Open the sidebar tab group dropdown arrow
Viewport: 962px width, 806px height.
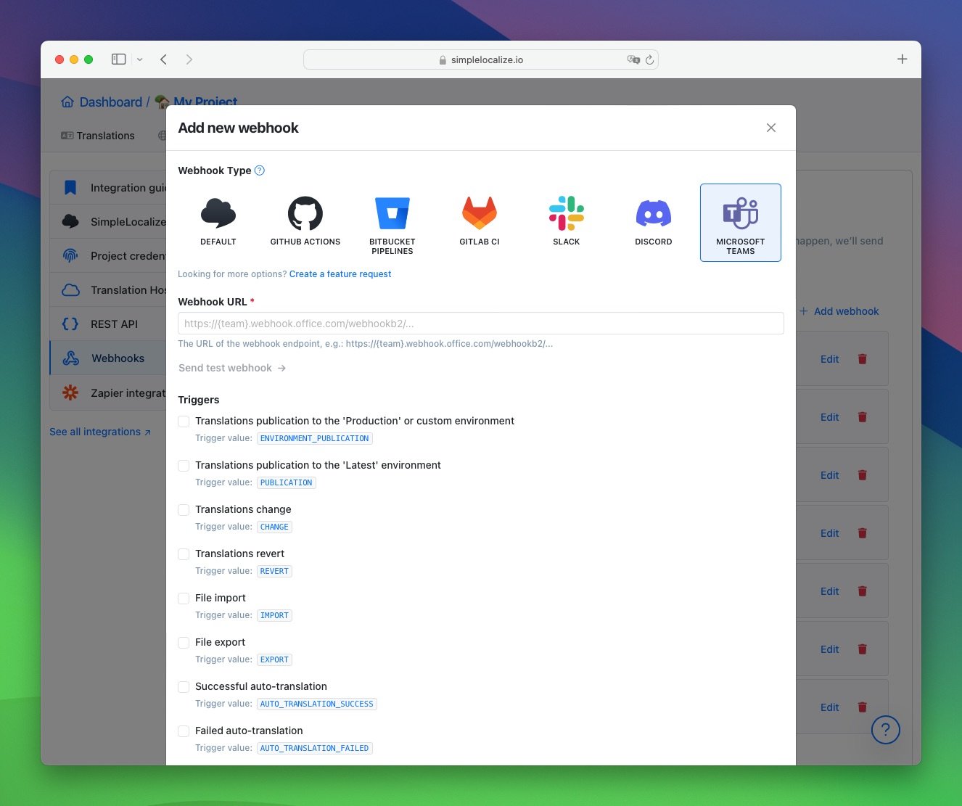(140, 59)
